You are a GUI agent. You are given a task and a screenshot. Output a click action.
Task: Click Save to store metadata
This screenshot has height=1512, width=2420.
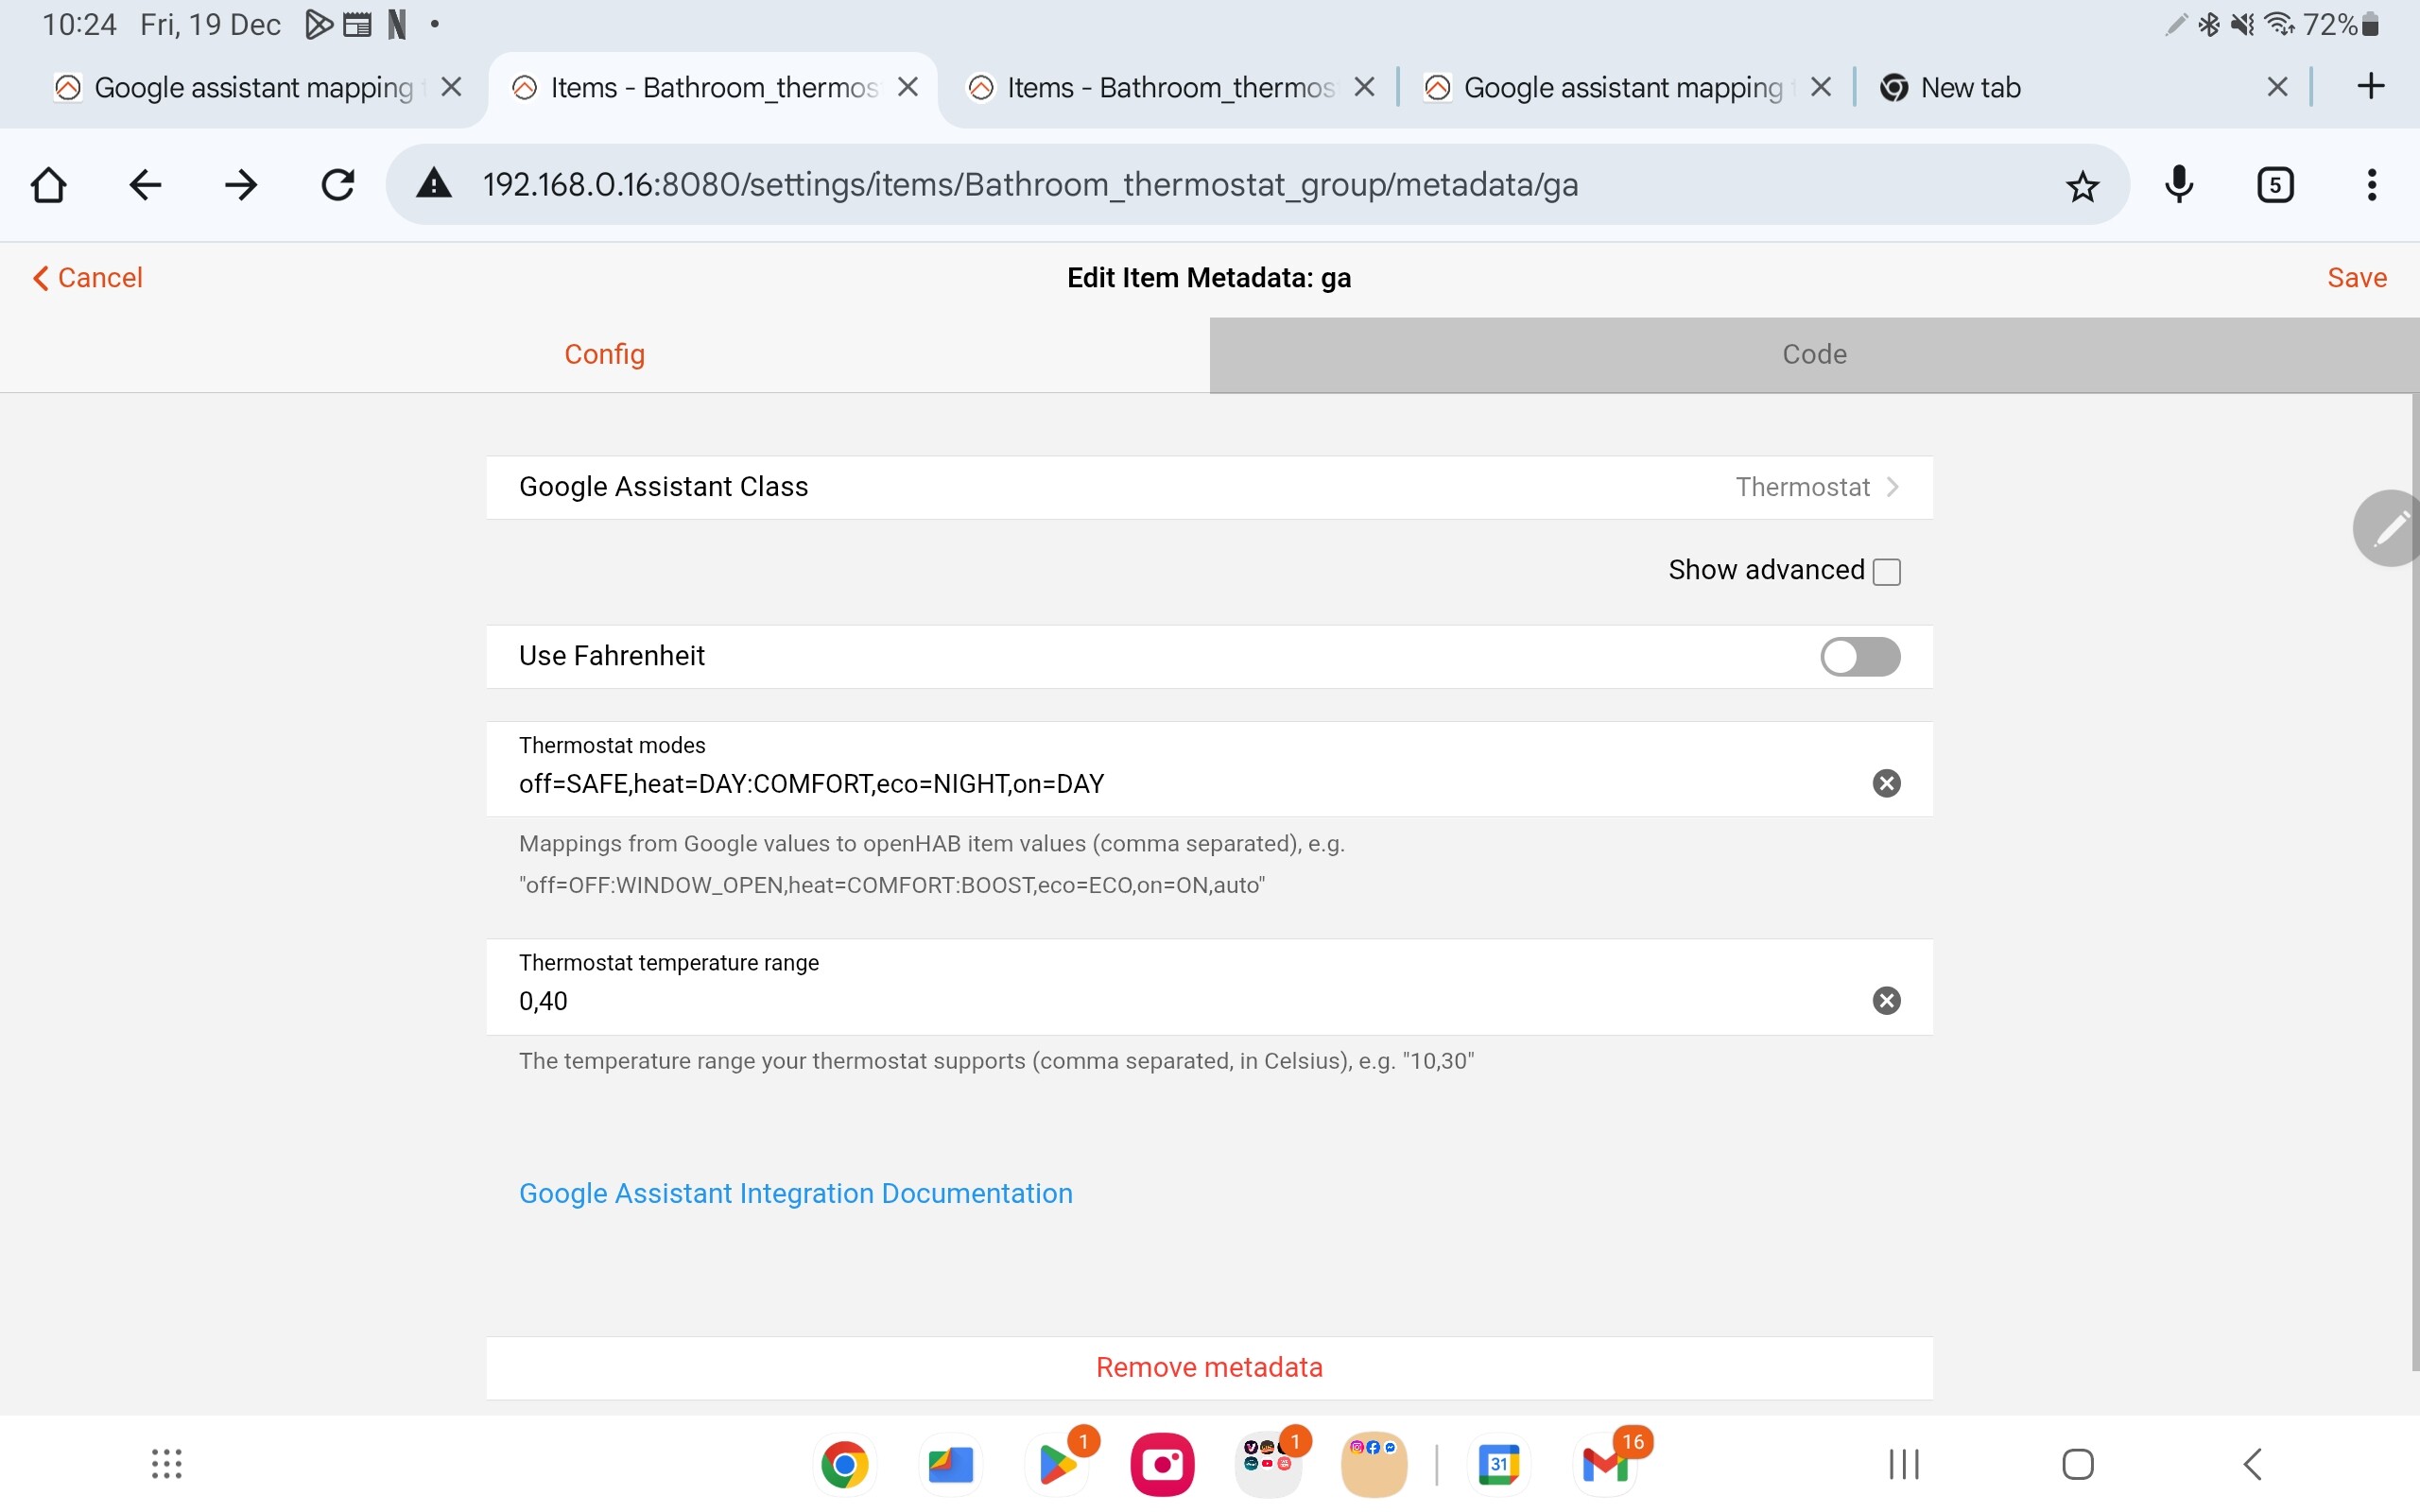tap(2356, 277)
